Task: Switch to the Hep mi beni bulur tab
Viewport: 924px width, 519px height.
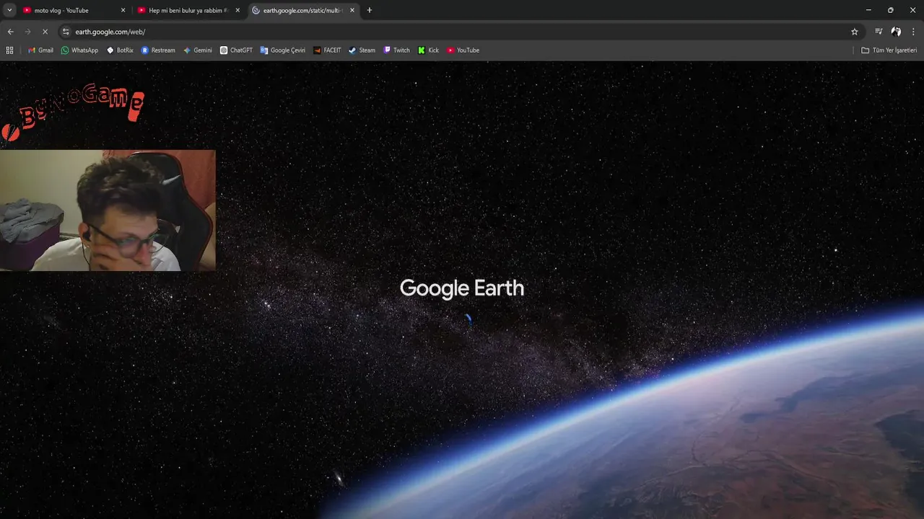Action: (188, 10)
